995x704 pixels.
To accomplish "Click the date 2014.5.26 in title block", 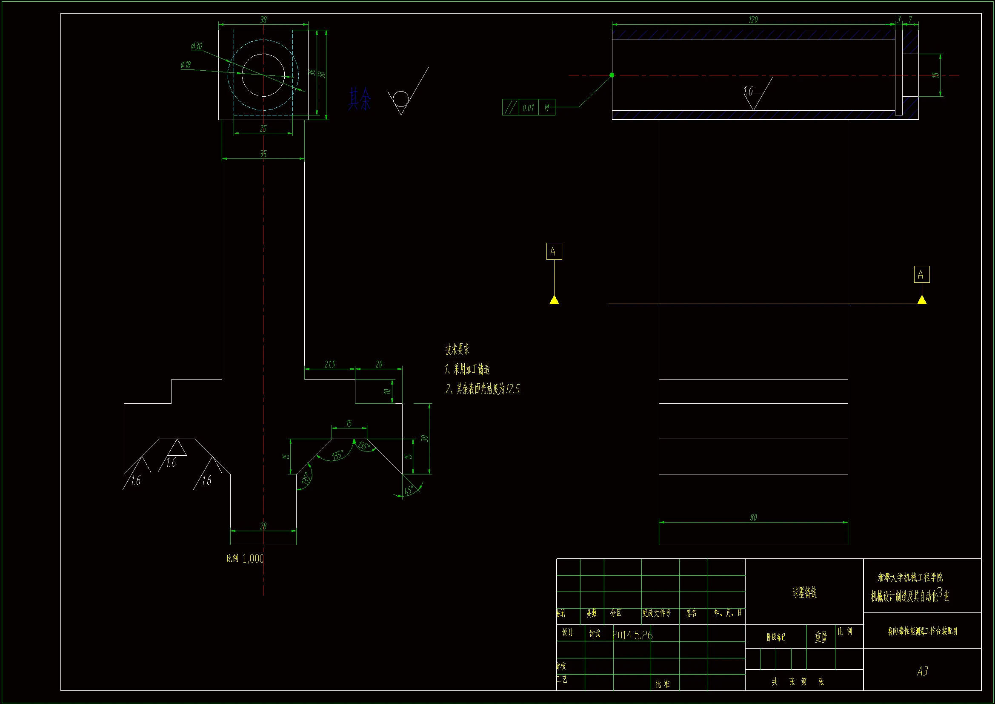I will 632,635.
